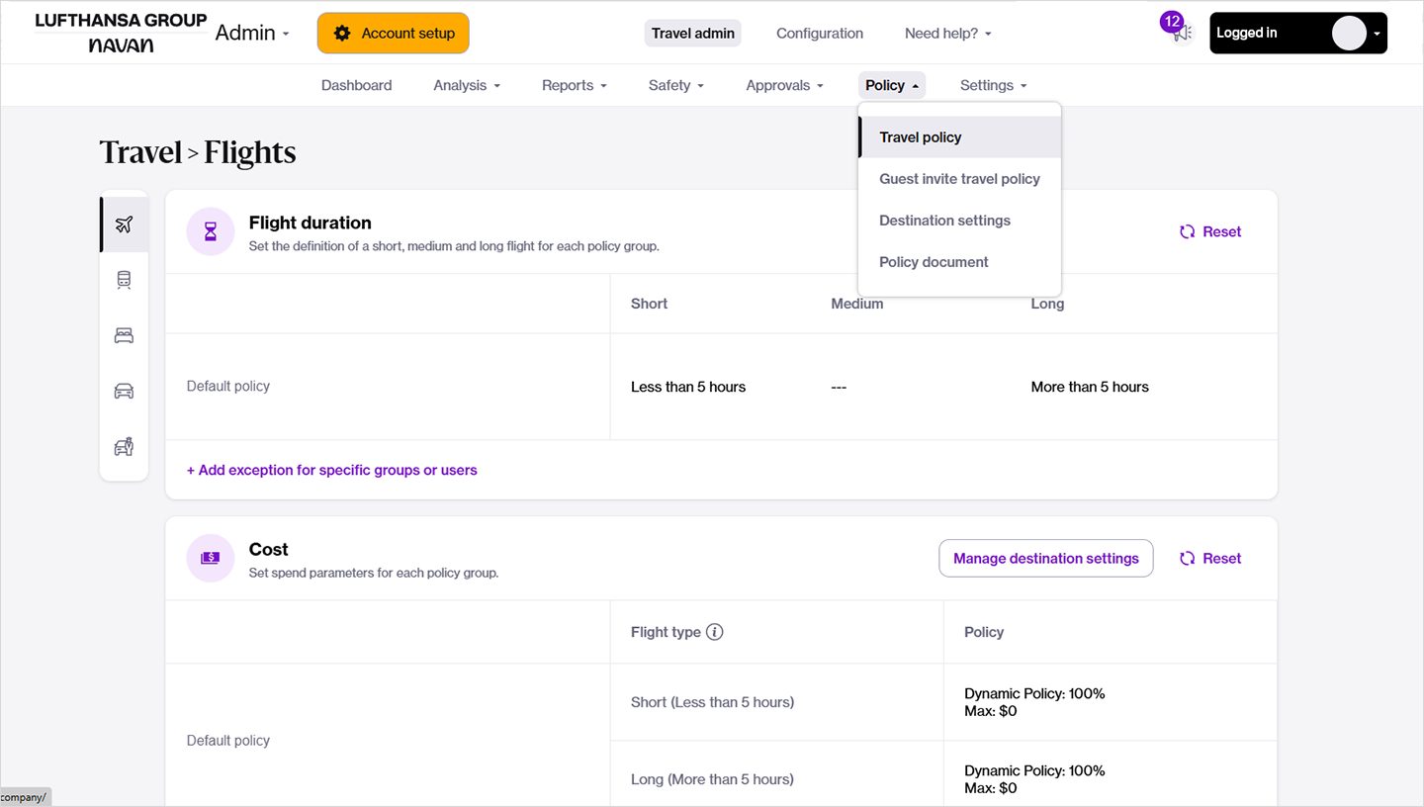Screen dimensions: 1424x807
Task: Click the announcements megaphone icon with 12 badge
Action: pos(1182,33)
